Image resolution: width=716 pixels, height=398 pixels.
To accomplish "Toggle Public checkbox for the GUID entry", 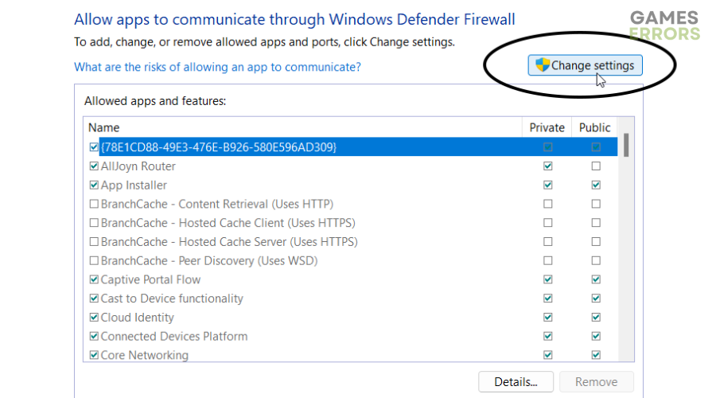I will click(x=596, y=147).
